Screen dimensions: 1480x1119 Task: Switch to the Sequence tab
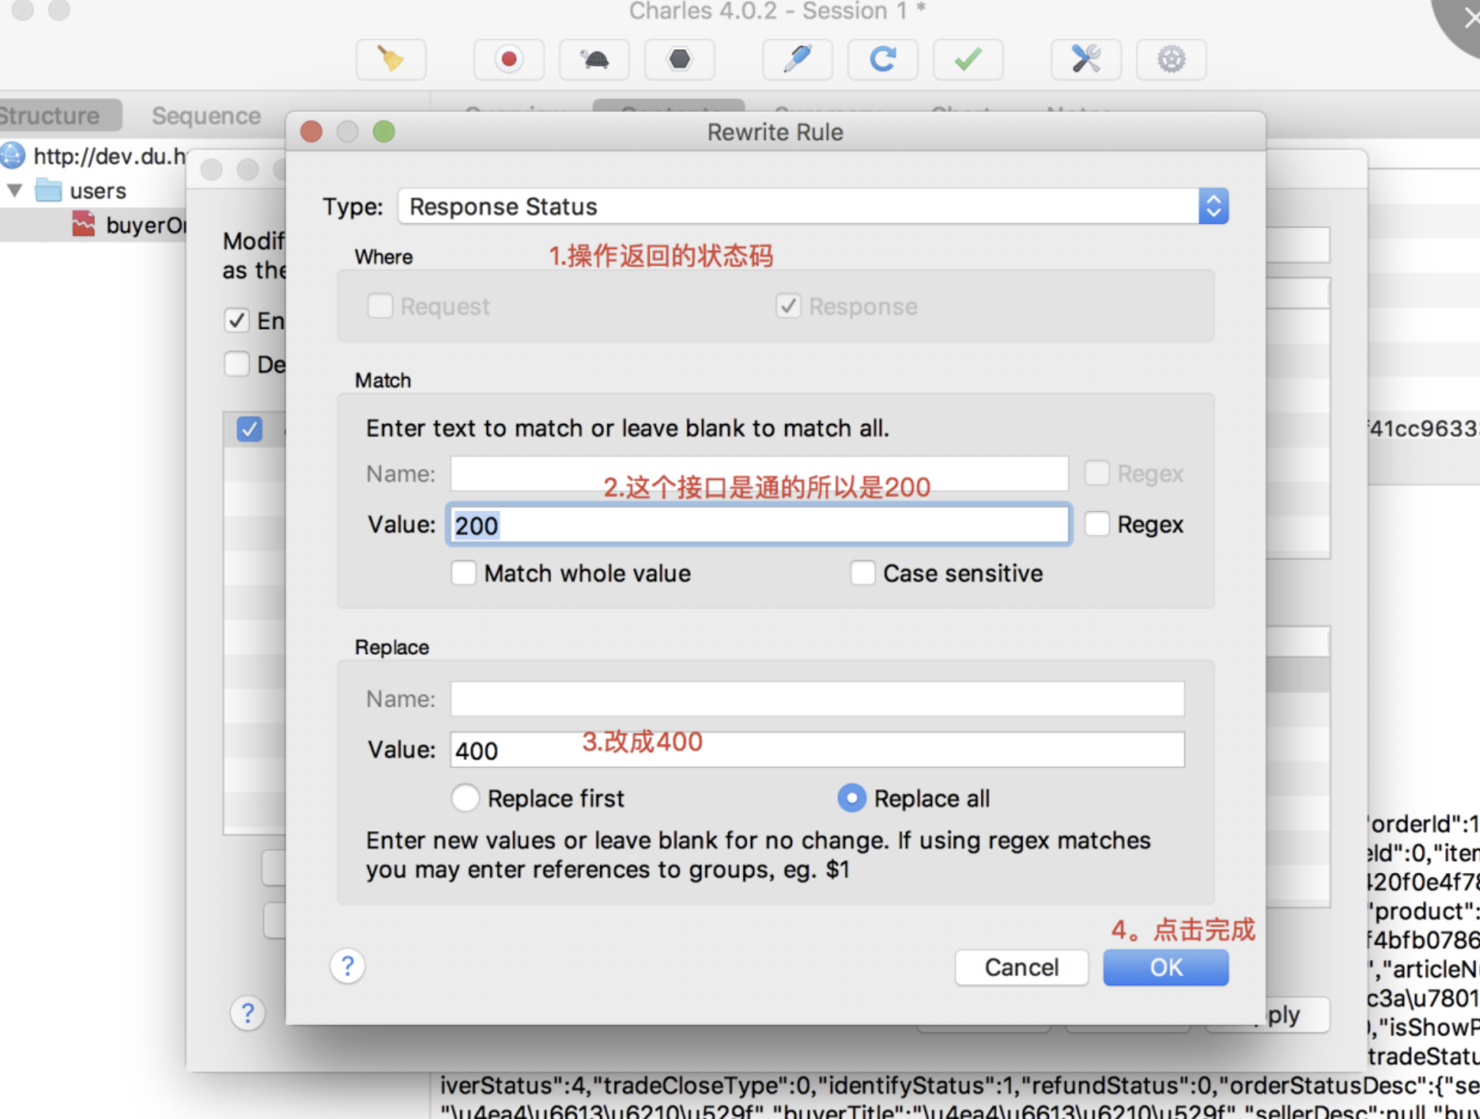pos(206,116)
